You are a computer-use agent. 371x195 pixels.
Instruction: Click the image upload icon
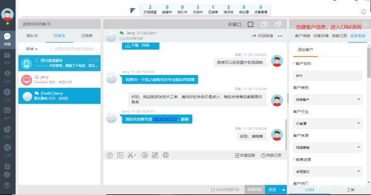coord(120,155)
